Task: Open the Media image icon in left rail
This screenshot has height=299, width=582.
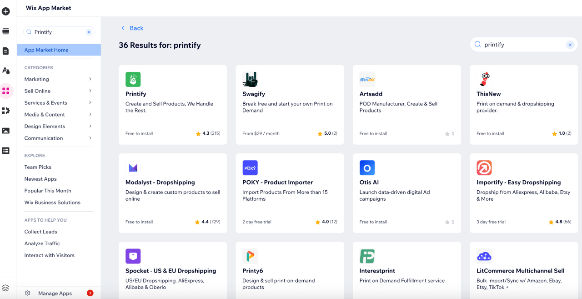Action: [x=6, y=131]
